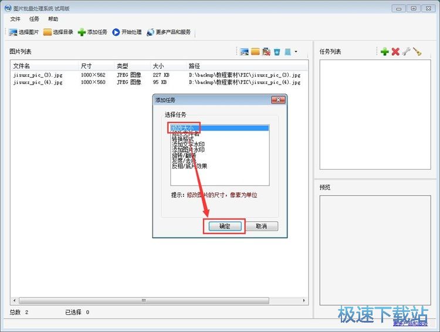Sort by the 大小 column header
Screen dimensions: 440x332
coord(168,66)
